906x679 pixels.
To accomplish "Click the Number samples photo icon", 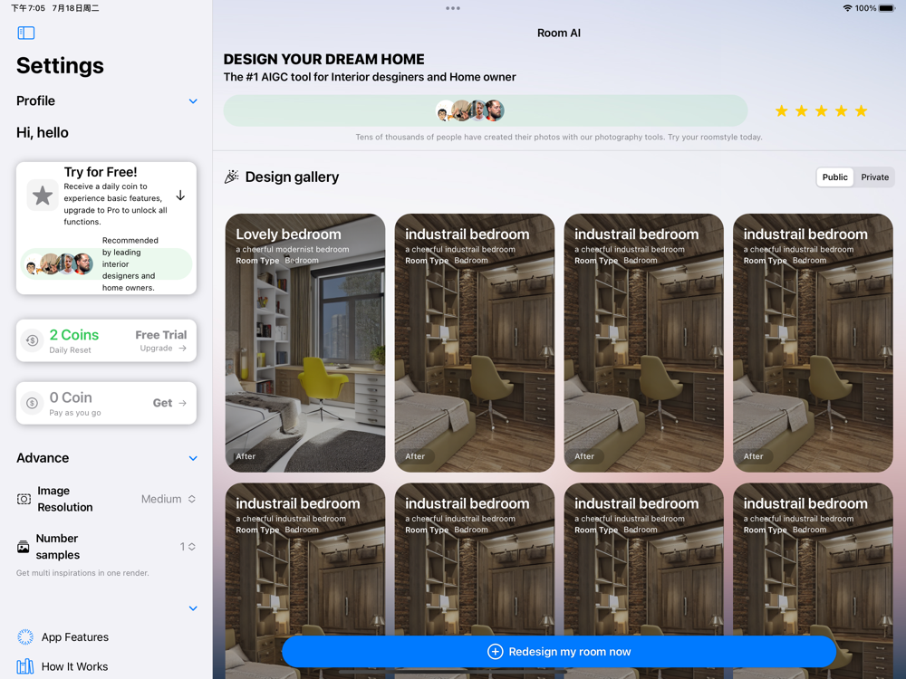I will (24, 547).
